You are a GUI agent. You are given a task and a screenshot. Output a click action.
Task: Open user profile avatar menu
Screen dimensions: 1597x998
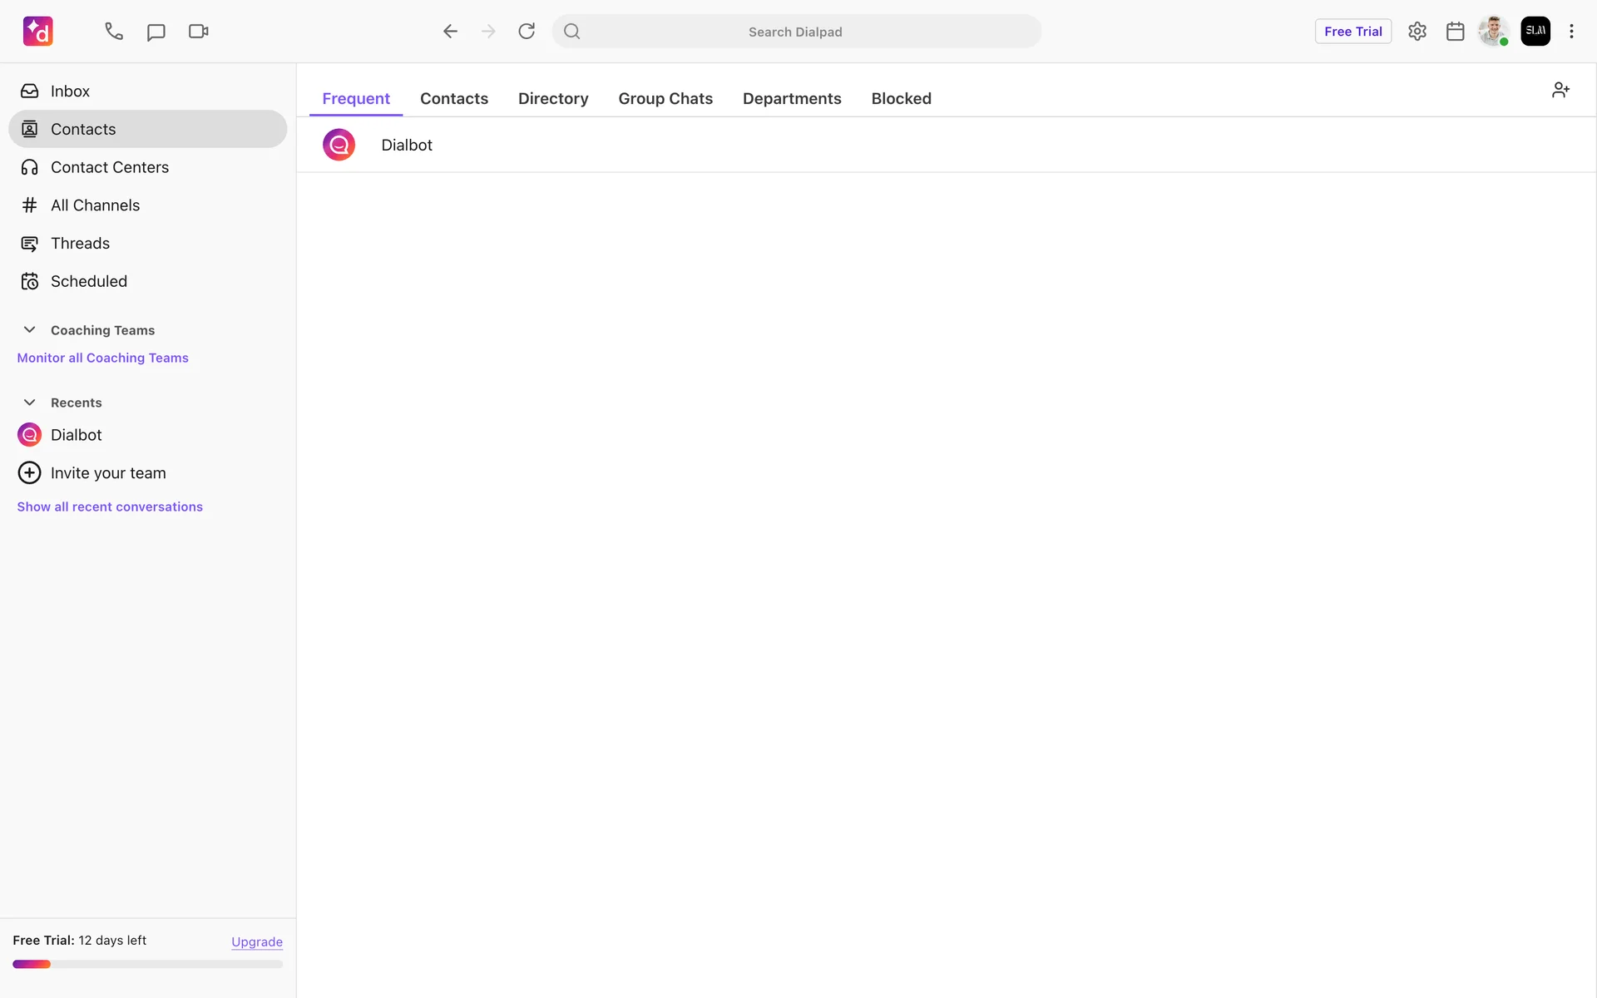pos(1493,32)
